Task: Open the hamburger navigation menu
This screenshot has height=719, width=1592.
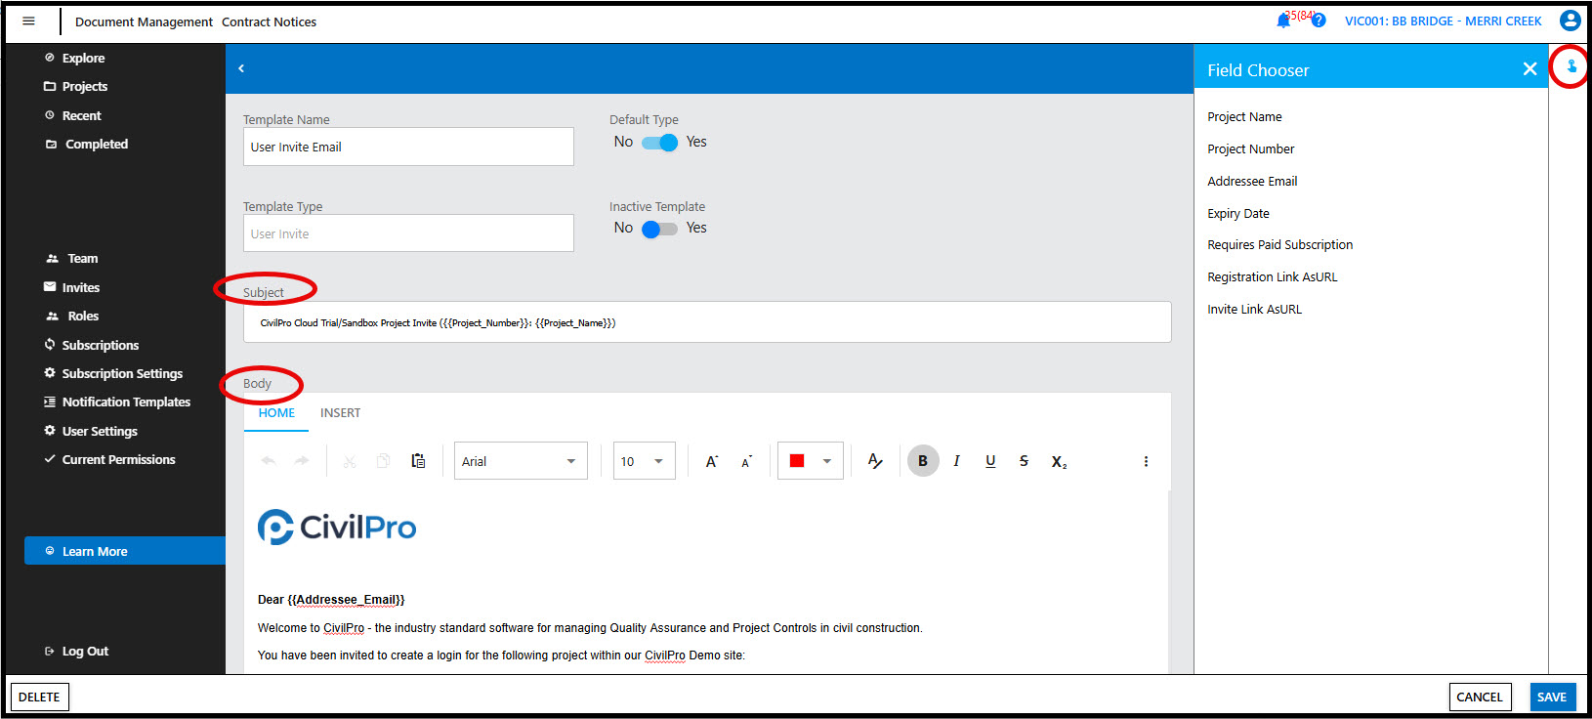Action: (x=28, y=21)
